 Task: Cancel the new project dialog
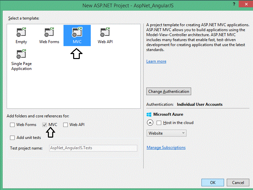pyautogui.click(x=238, y=183)
